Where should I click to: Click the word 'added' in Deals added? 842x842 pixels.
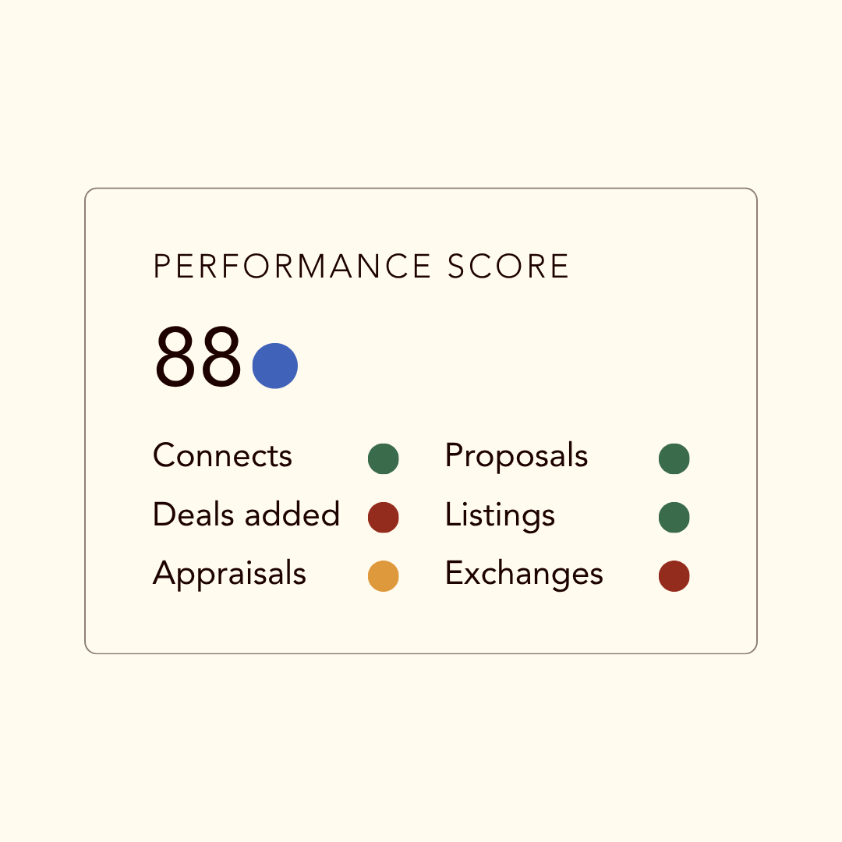(x=292, y=515)
